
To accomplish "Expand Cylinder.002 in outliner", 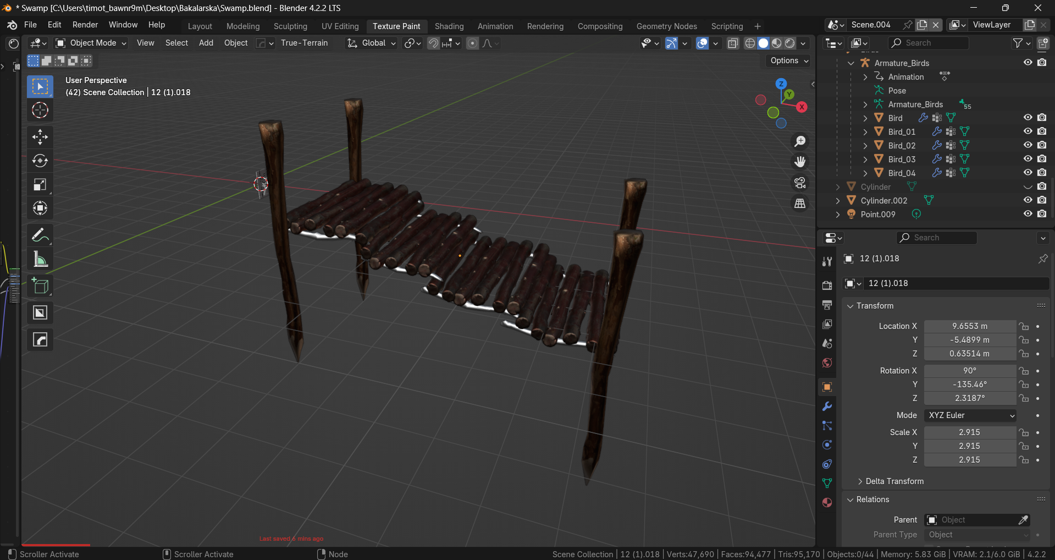I will (x=837, y=201).
